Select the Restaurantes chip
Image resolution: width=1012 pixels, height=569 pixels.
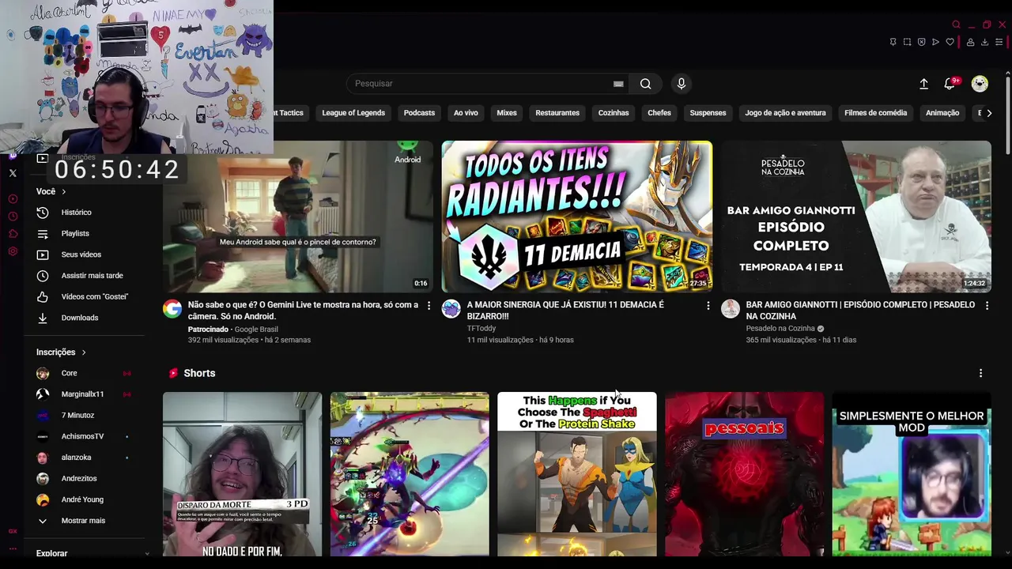[557, 113]
